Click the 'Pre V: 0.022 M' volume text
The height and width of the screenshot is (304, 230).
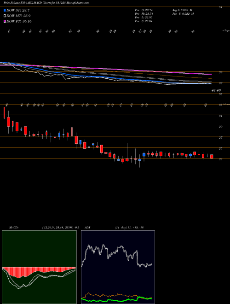[x=183, y=14]
